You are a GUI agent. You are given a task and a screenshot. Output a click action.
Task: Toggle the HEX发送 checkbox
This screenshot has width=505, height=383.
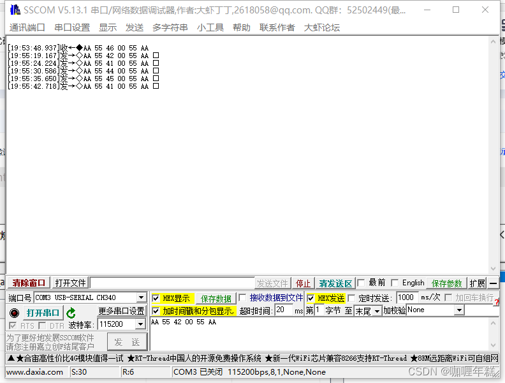[311, 298]
